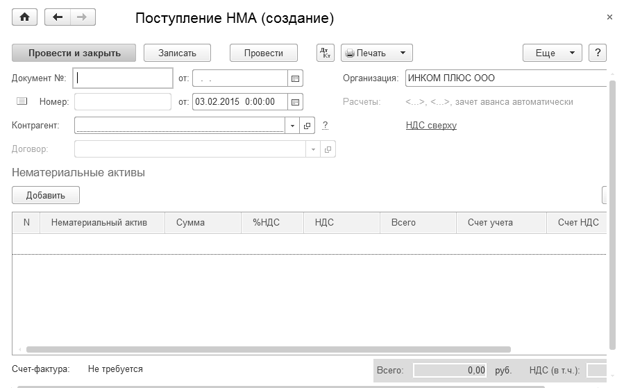The image size is (624, 388).
Task: Click the Провести button
Action: click(x=264, y=53)
